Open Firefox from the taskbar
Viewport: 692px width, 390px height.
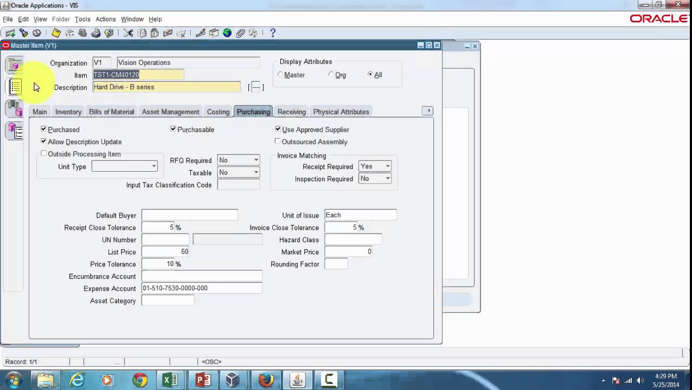pyautogui.click(x=266, y=380)
